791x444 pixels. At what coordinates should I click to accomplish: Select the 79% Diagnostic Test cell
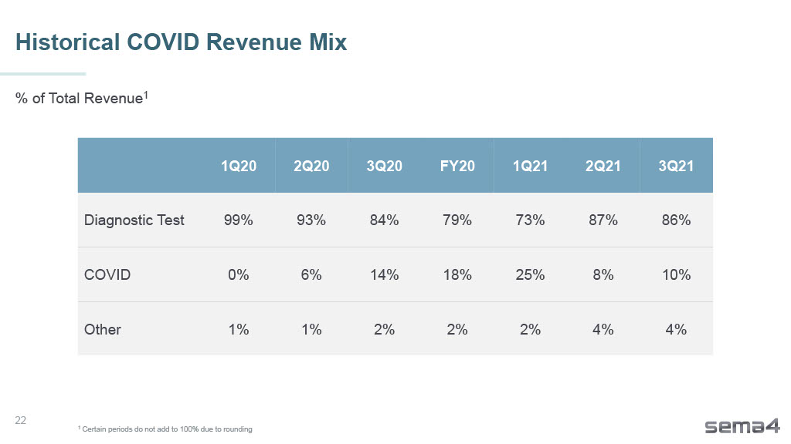tap(457, 220)
